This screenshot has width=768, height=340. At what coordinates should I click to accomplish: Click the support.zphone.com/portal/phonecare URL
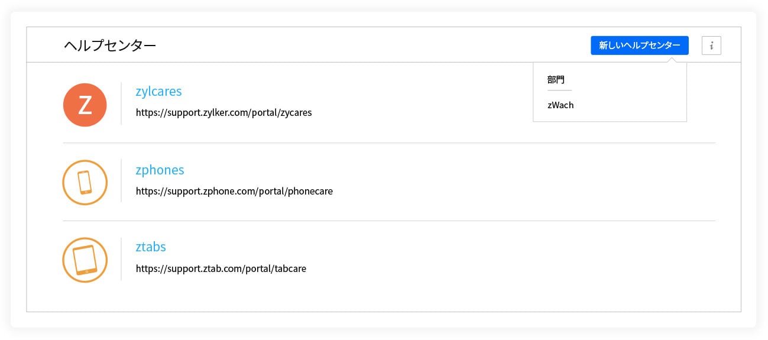point(234,191)
